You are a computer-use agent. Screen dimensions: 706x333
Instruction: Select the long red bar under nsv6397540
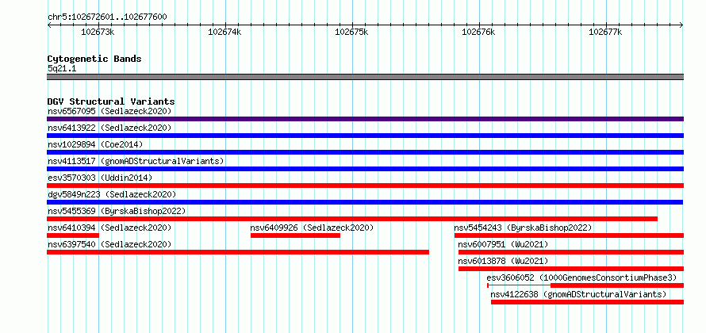click(x=238, y=252)
